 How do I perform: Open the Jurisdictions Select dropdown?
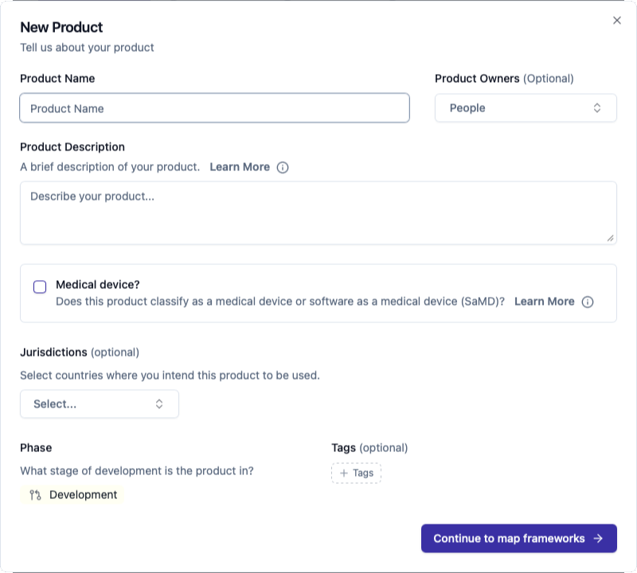click(100, 404)
